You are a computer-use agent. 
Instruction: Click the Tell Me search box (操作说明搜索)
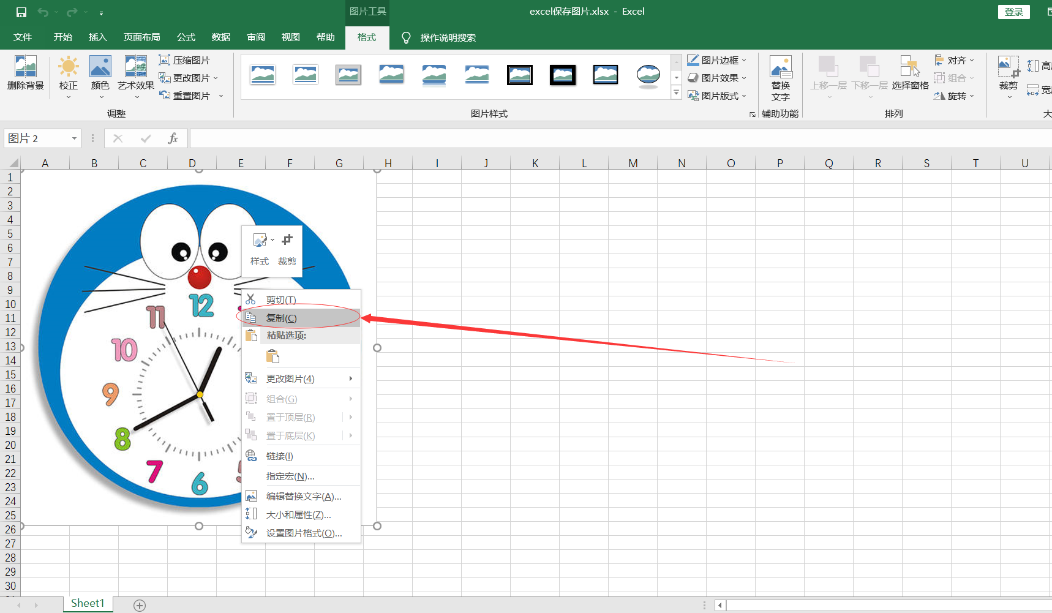[448, 38]
